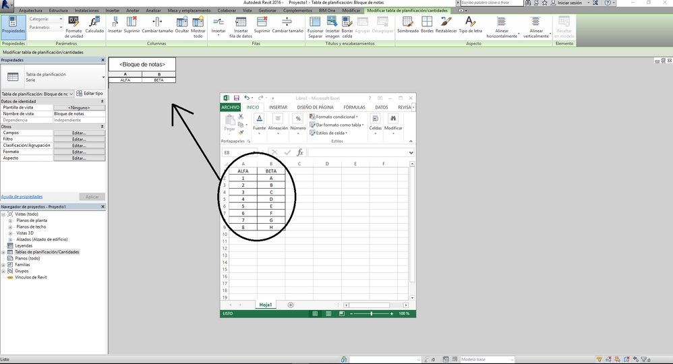Click Excel Name Box showing E8

(239, 152)
